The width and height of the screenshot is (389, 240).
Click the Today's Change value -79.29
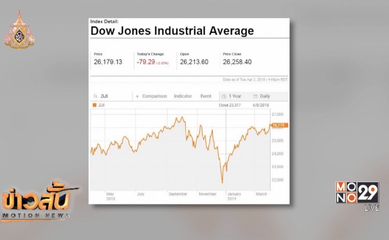tap(146, 62)
